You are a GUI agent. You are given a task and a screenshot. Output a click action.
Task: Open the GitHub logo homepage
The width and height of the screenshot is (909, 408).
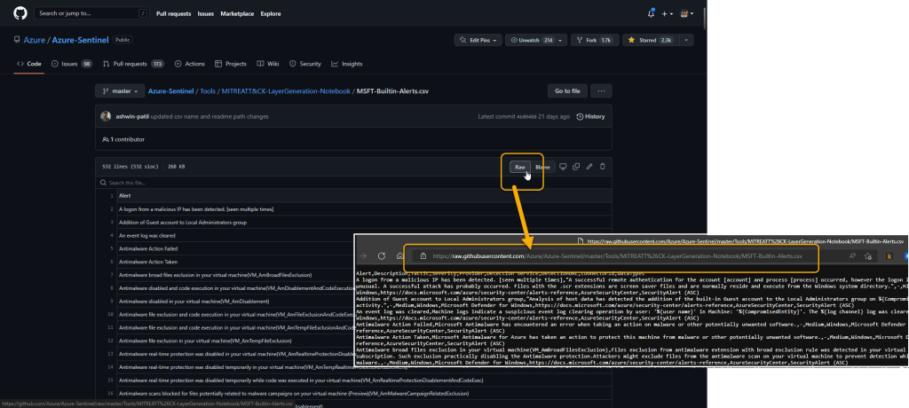coord(20,13)
